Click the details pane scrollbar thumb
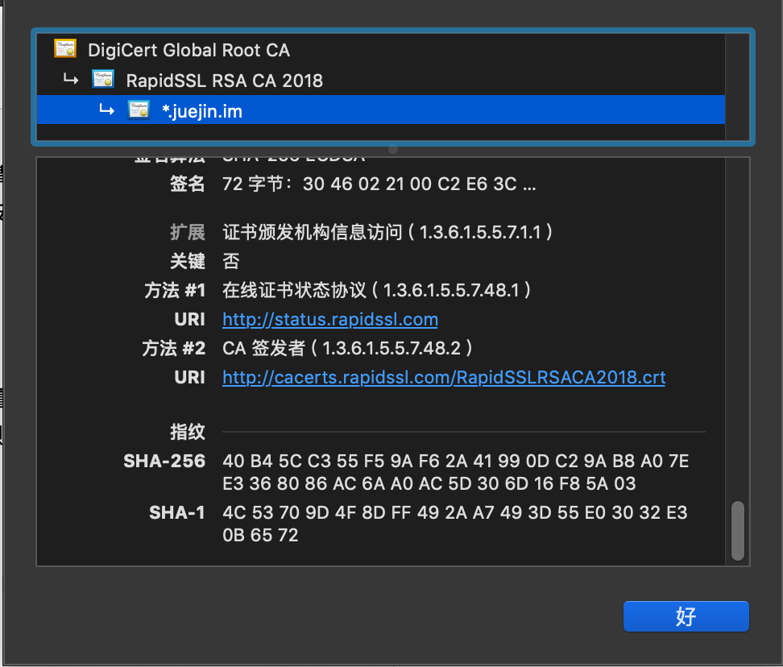Image resolution: width=783 pixels, height=667 pixels. 738,531
